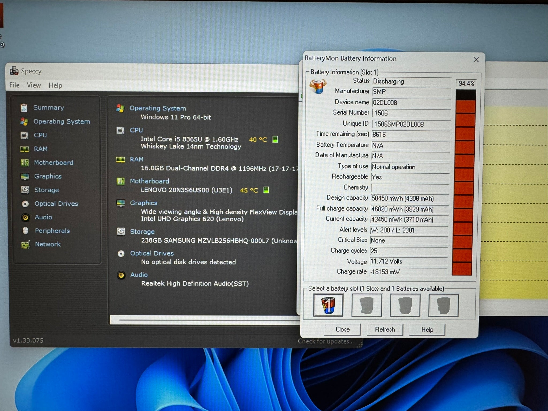
Task: Open the CPU heading link in summary
Action: (x=136, y=130)
